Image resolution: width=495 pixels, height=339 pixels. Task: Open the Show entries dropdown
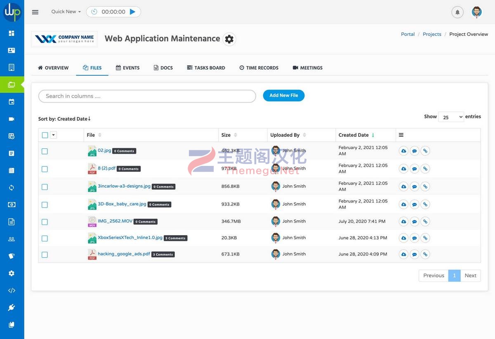pos(451,117)
